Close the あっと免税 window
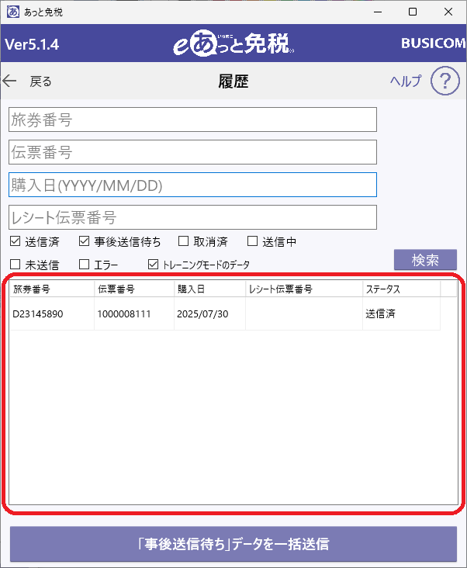The image size is (467, 568). pos(448,12)
